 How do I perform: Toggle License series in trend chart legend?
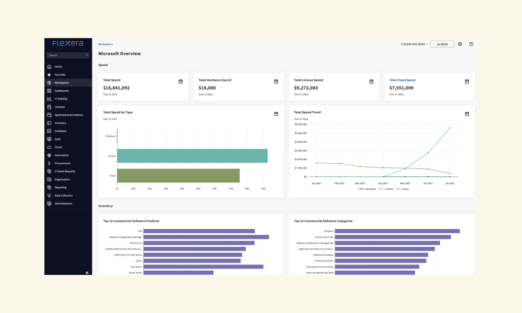click(386, 189)
